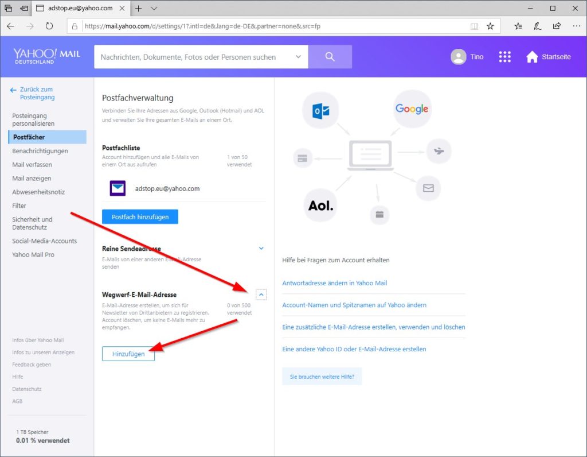Open Posteingang personalisieren settings
Image resolution: width=587 pixels, height=457 pixels.
(33, 119)
